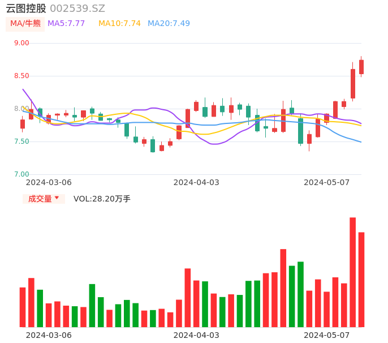388x343 pixels.
Task: Click the large red candlestick near 8.50
Action: tap(353, 84)
